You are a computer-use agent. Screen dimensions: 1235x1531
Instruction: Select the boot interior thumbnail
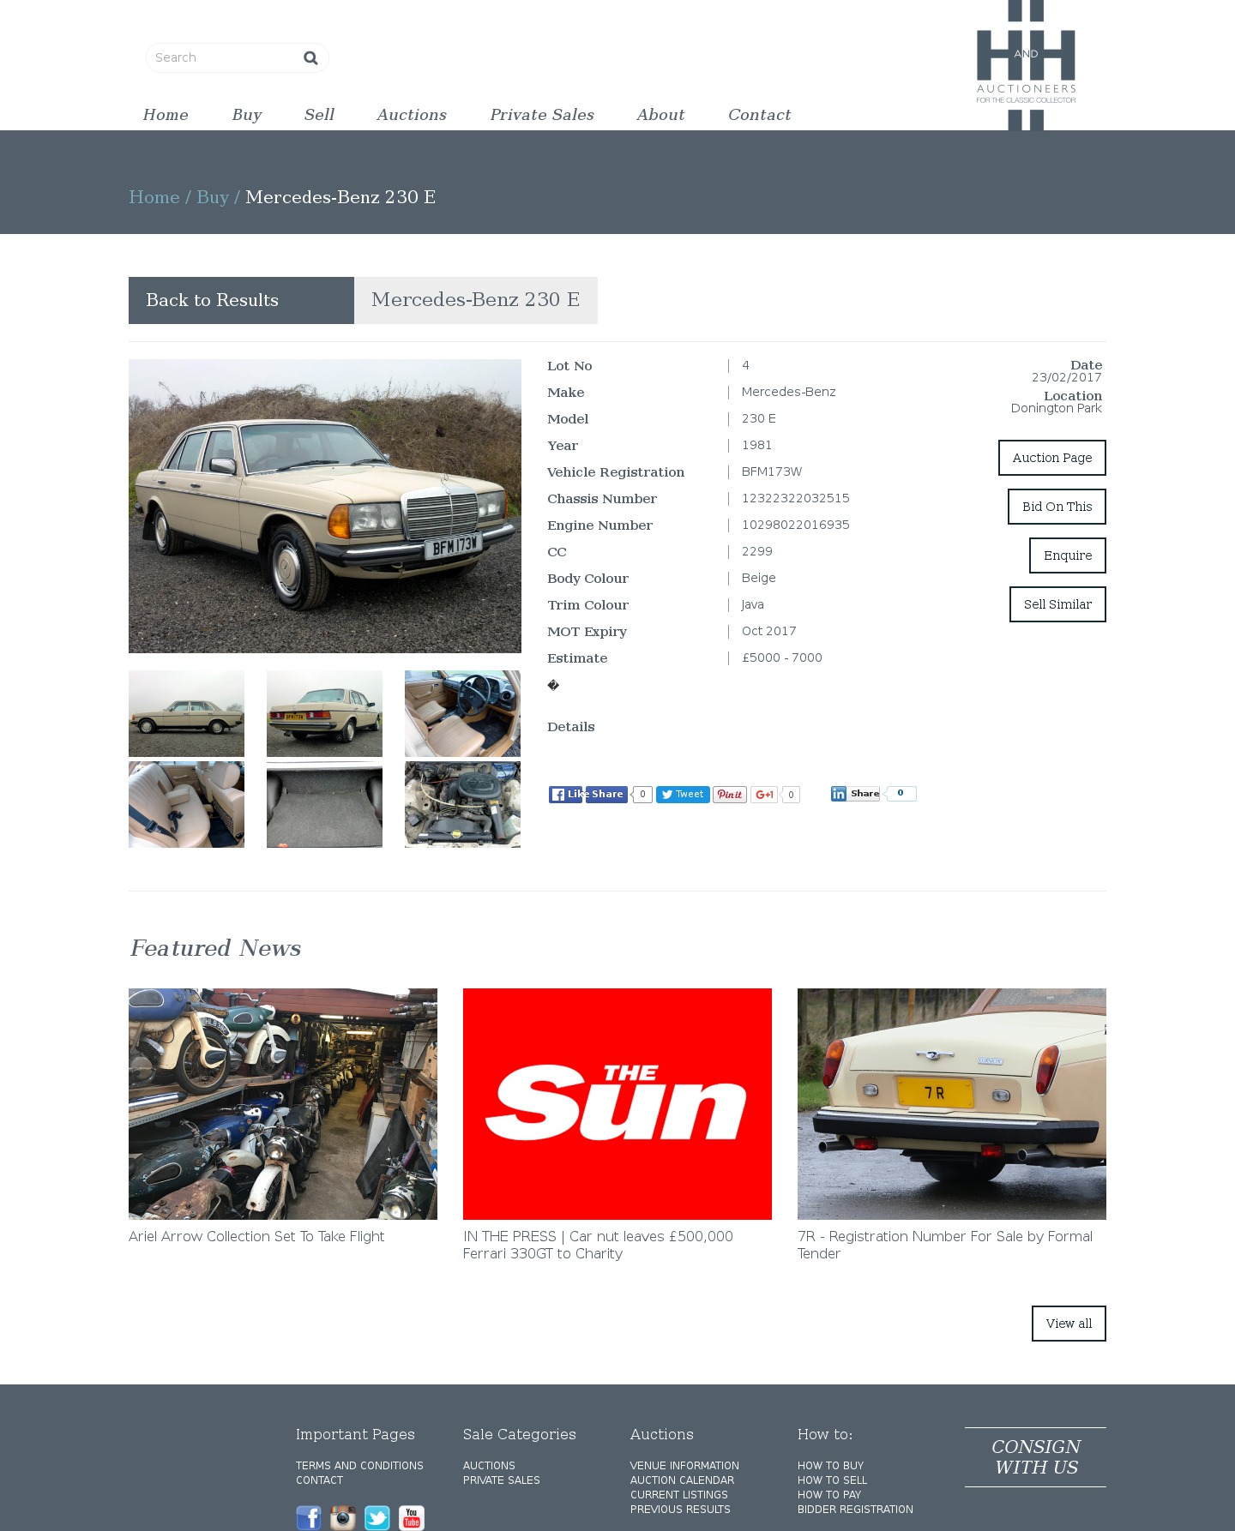324,804
